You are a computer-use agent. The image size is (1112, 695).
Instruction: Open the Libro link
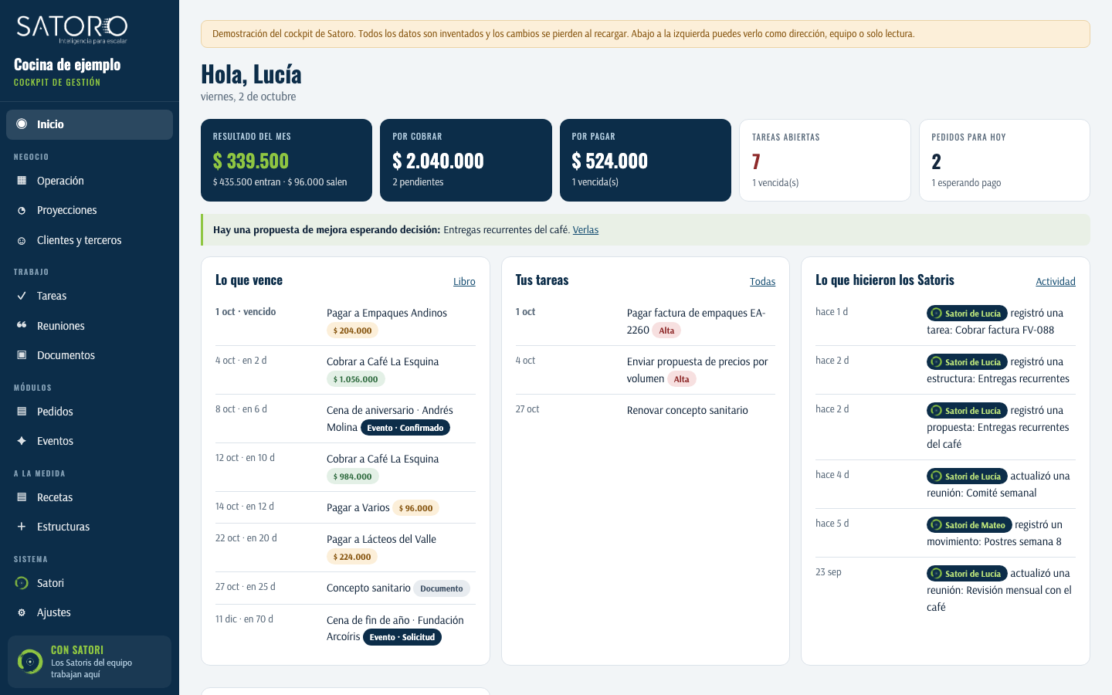coord(464,282)
